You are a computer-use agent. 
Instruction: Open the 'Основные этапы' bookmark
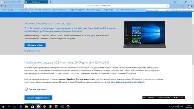(x=43, y=10)
